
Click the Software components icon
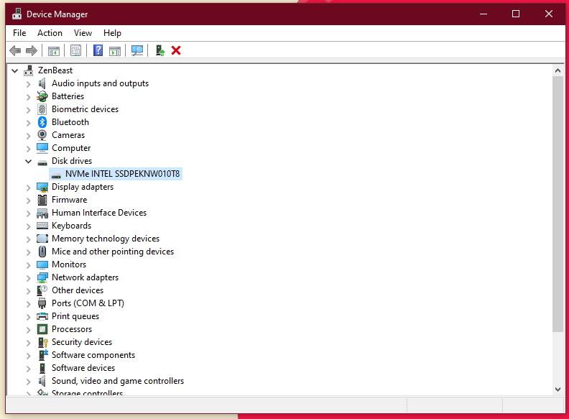[x=43, y=355]
